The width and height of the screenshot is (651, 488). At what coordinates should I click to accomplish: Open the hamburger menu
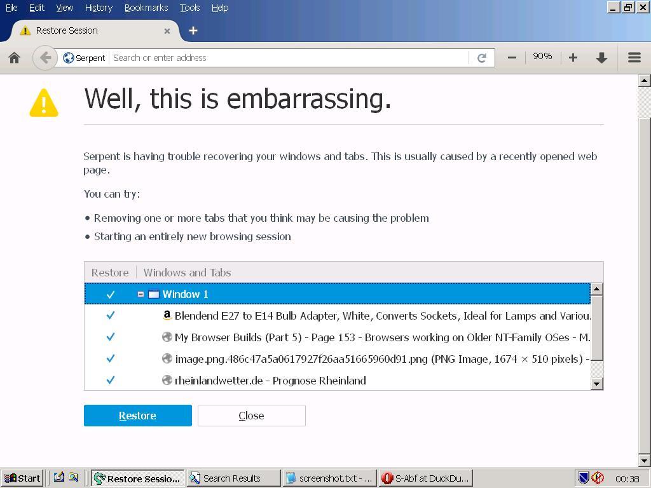click(x=634, y=58)
